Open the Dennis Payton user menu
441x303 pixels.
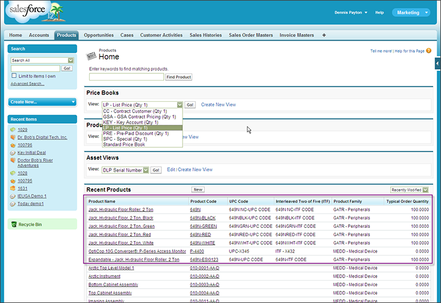pyautogui.click(x=351, y=12)
